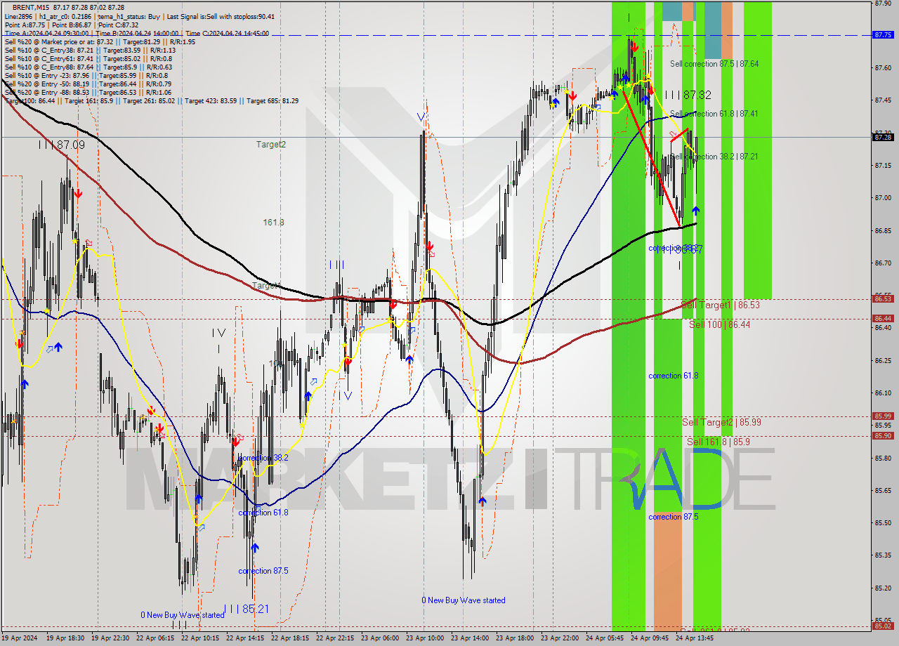899x646 pixels.
Task: Click the 87.00 price scale value
Action: 883,198
